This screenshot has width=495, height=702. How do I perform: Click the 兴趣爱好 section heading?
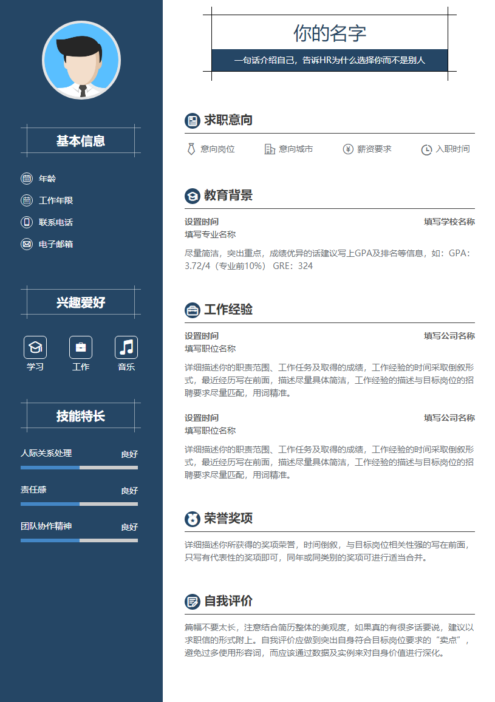click(x=81, y=302)
